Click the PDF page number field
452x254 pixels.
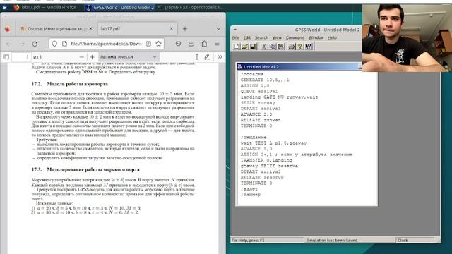pyautogui.click(x=21, y=57)
